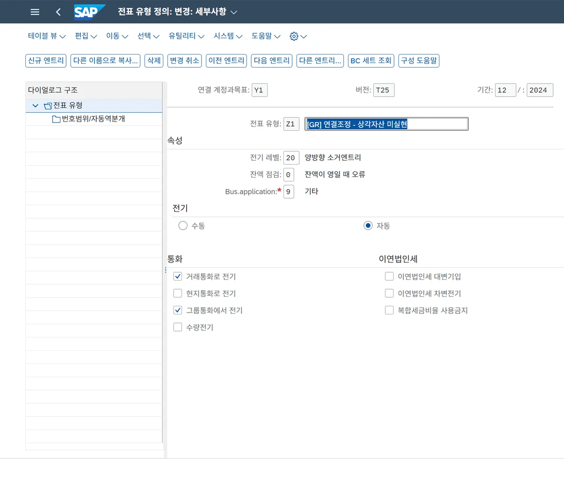This screenshot has height=479, width=564.
Task: Select the 수동 radio button
Action: point(182,226)
